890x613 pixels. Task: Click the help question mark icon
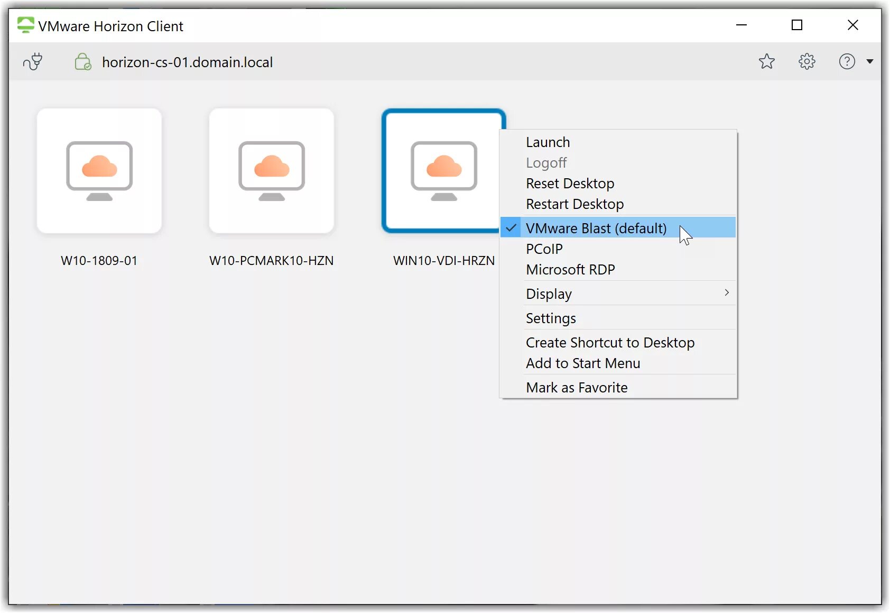847,61
